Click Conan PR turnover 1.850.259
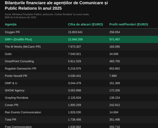The image size is (158, 128). (x=75, y=105)
